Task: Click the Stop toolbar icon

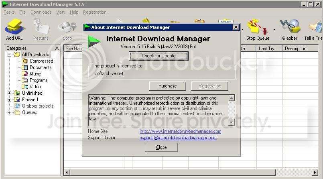Action: pyautogui.click(x=67, y=29)
